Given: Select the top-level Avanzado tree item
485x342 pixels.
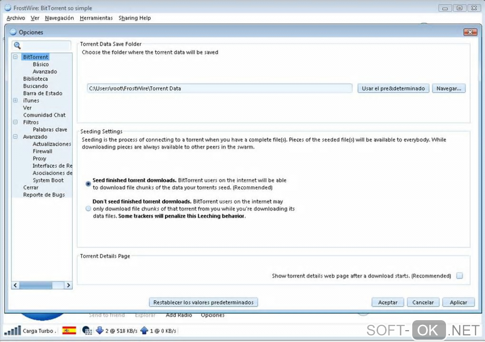Looking at the screenshot, I should point(35,136).
